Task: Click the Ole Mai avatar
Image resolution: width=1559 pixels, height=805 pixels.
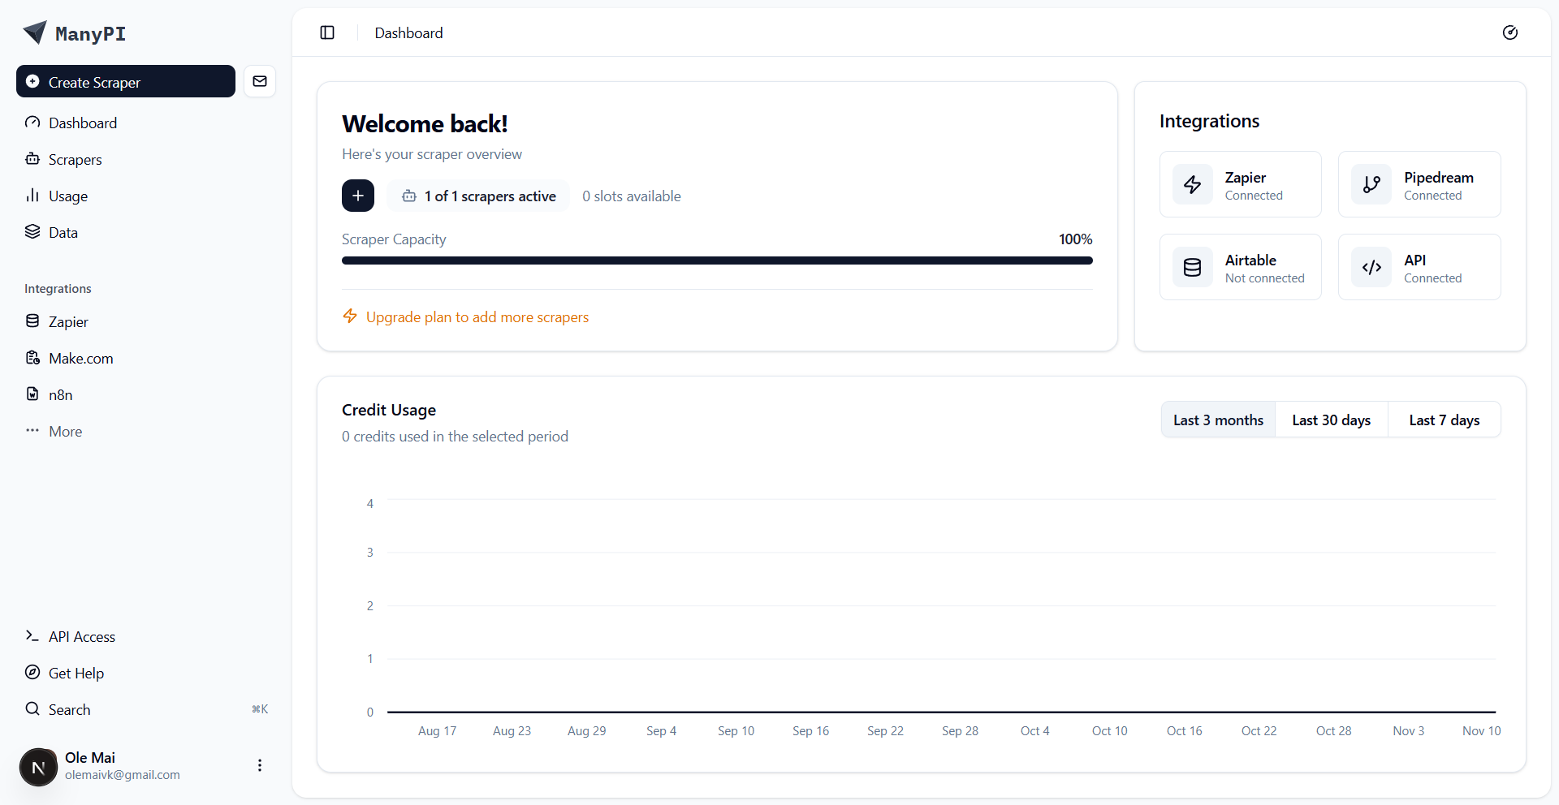Action: [37, 766]
